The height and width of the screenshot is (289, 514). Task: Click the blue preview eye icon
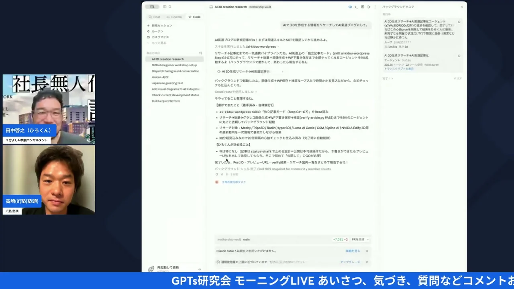[x=350, y=7]
